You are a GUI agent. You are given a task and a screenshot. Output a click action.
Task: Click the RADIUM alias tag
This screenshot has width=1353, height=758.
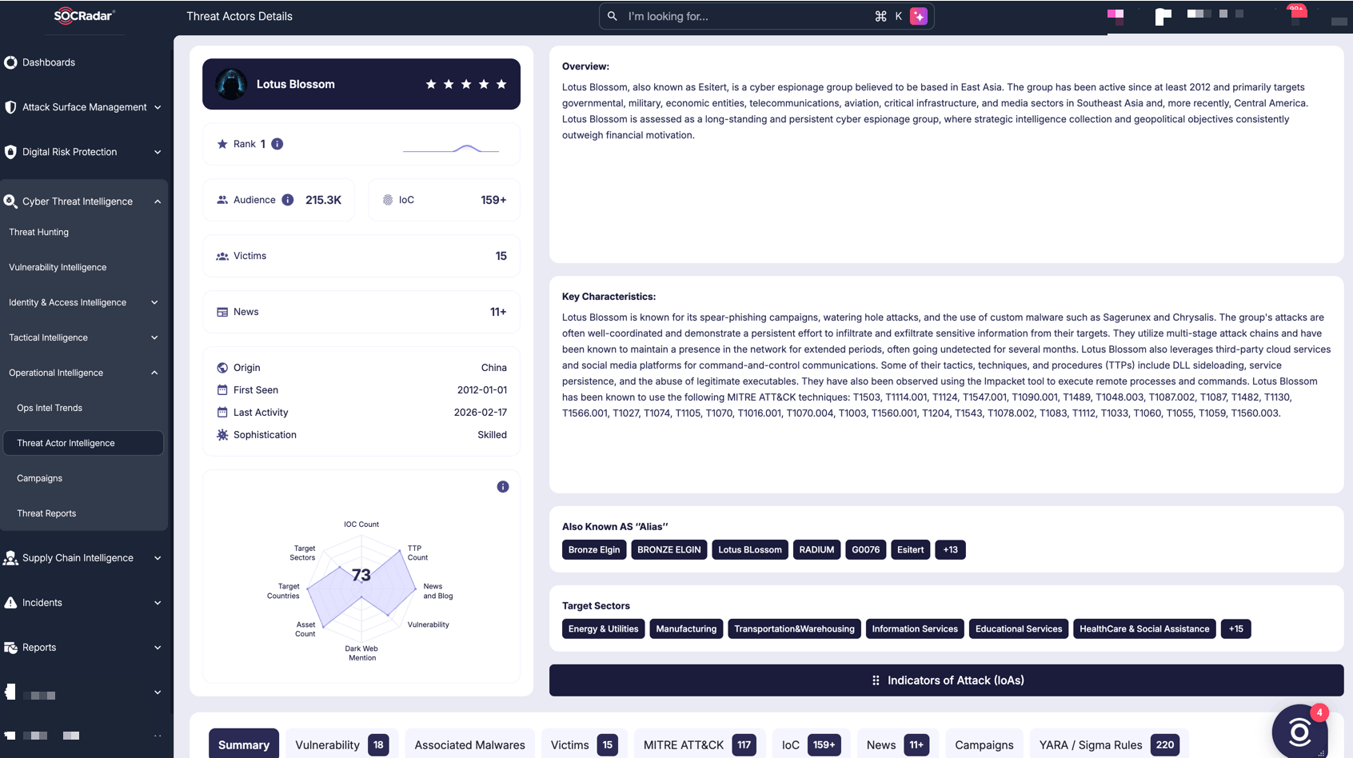click(816, 550)
